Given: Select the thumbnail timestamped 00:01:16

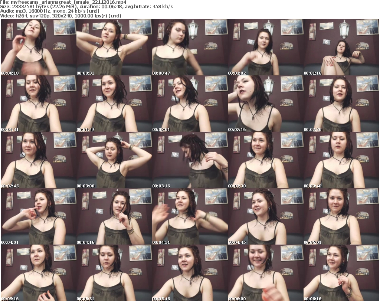Looking at the screenshot, I should tap(341, 47).
